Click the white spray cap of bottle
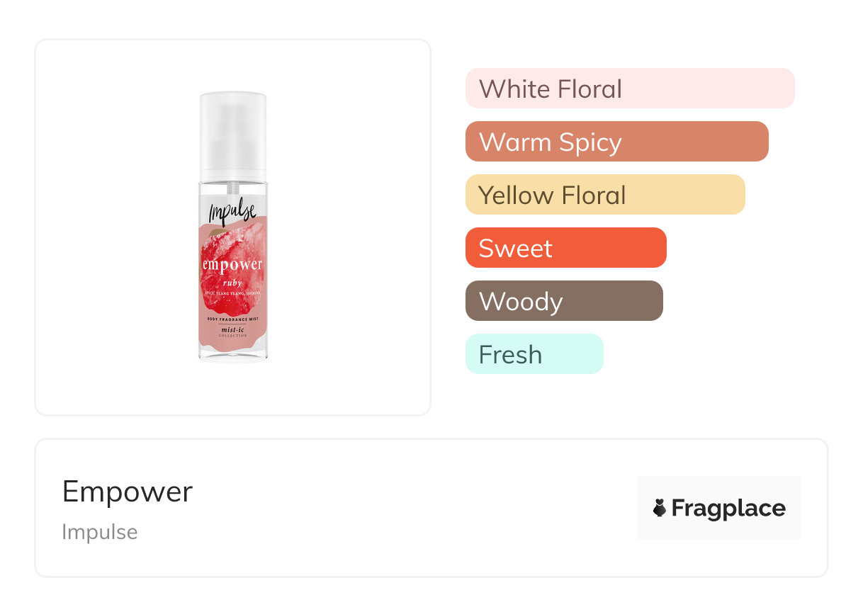This screenshot has width=863, height=612. pyautogui.click(x=233, y=135)
